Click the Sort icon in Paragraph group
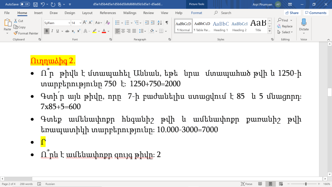 (x=160, y=23)
